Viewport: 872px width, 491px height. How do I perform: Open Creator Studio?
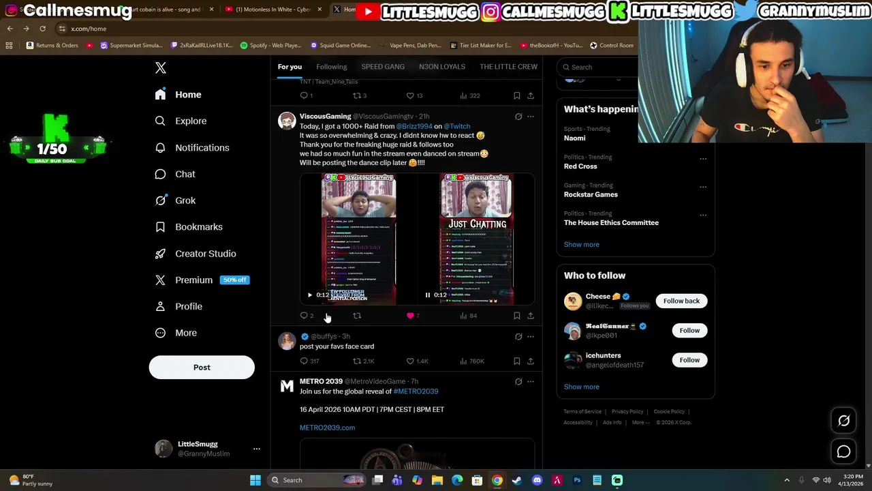click(196, 254)
